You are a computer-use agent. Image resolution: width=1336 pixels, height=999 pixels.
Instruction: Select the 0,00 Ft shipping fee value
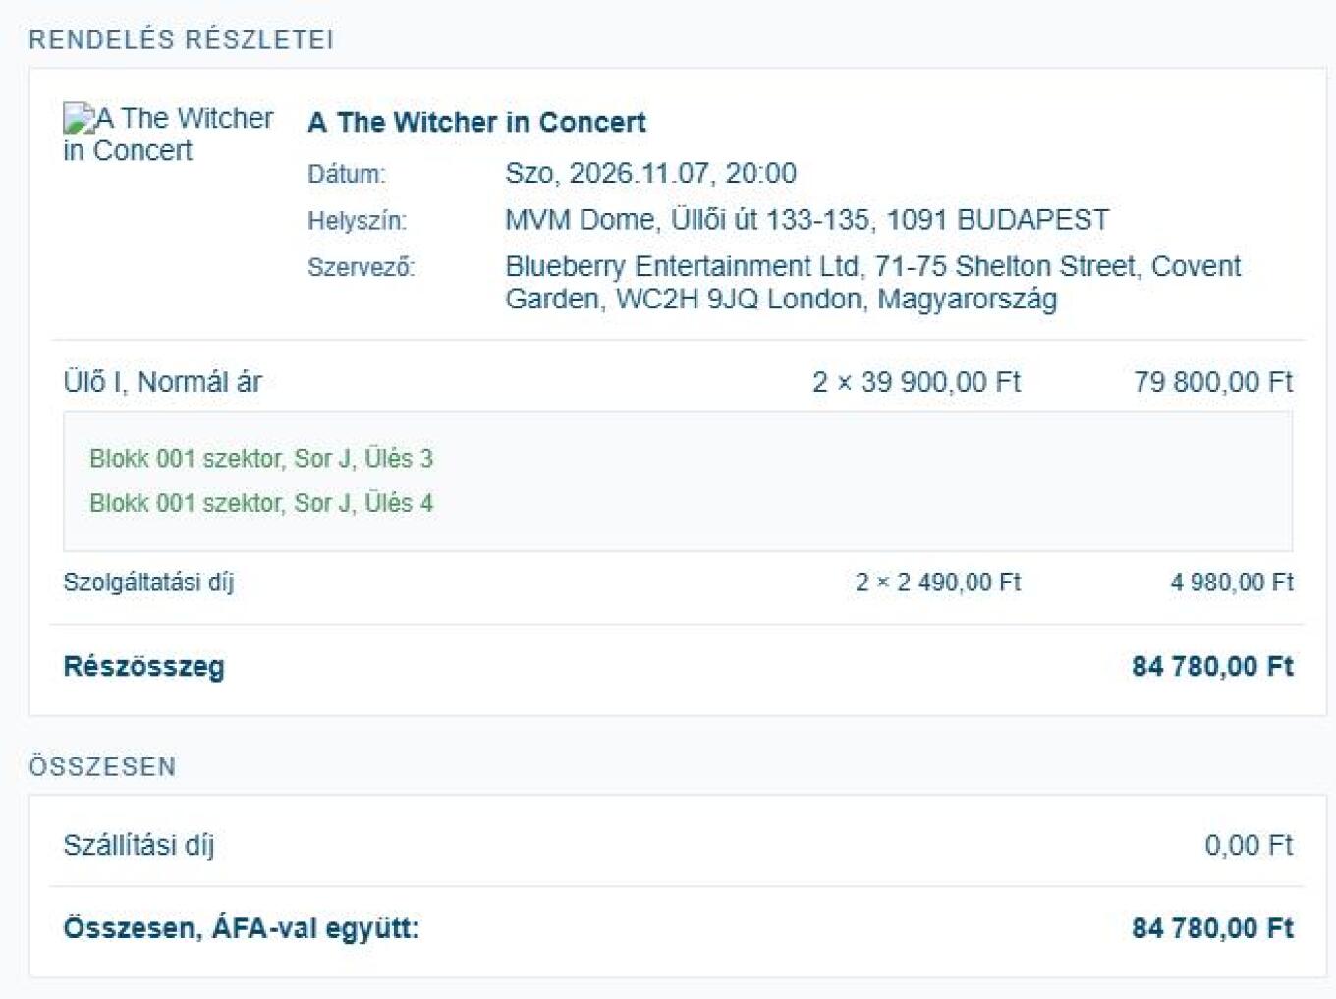point(1249,845)
